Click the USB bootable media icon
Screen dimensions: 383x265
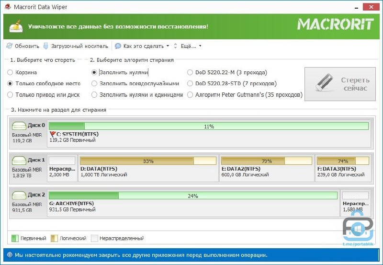tap(45, 46)
